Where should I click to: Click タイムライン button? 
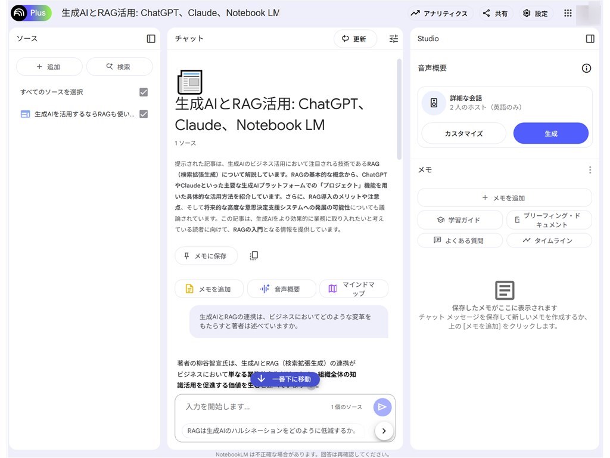[549, 240]
